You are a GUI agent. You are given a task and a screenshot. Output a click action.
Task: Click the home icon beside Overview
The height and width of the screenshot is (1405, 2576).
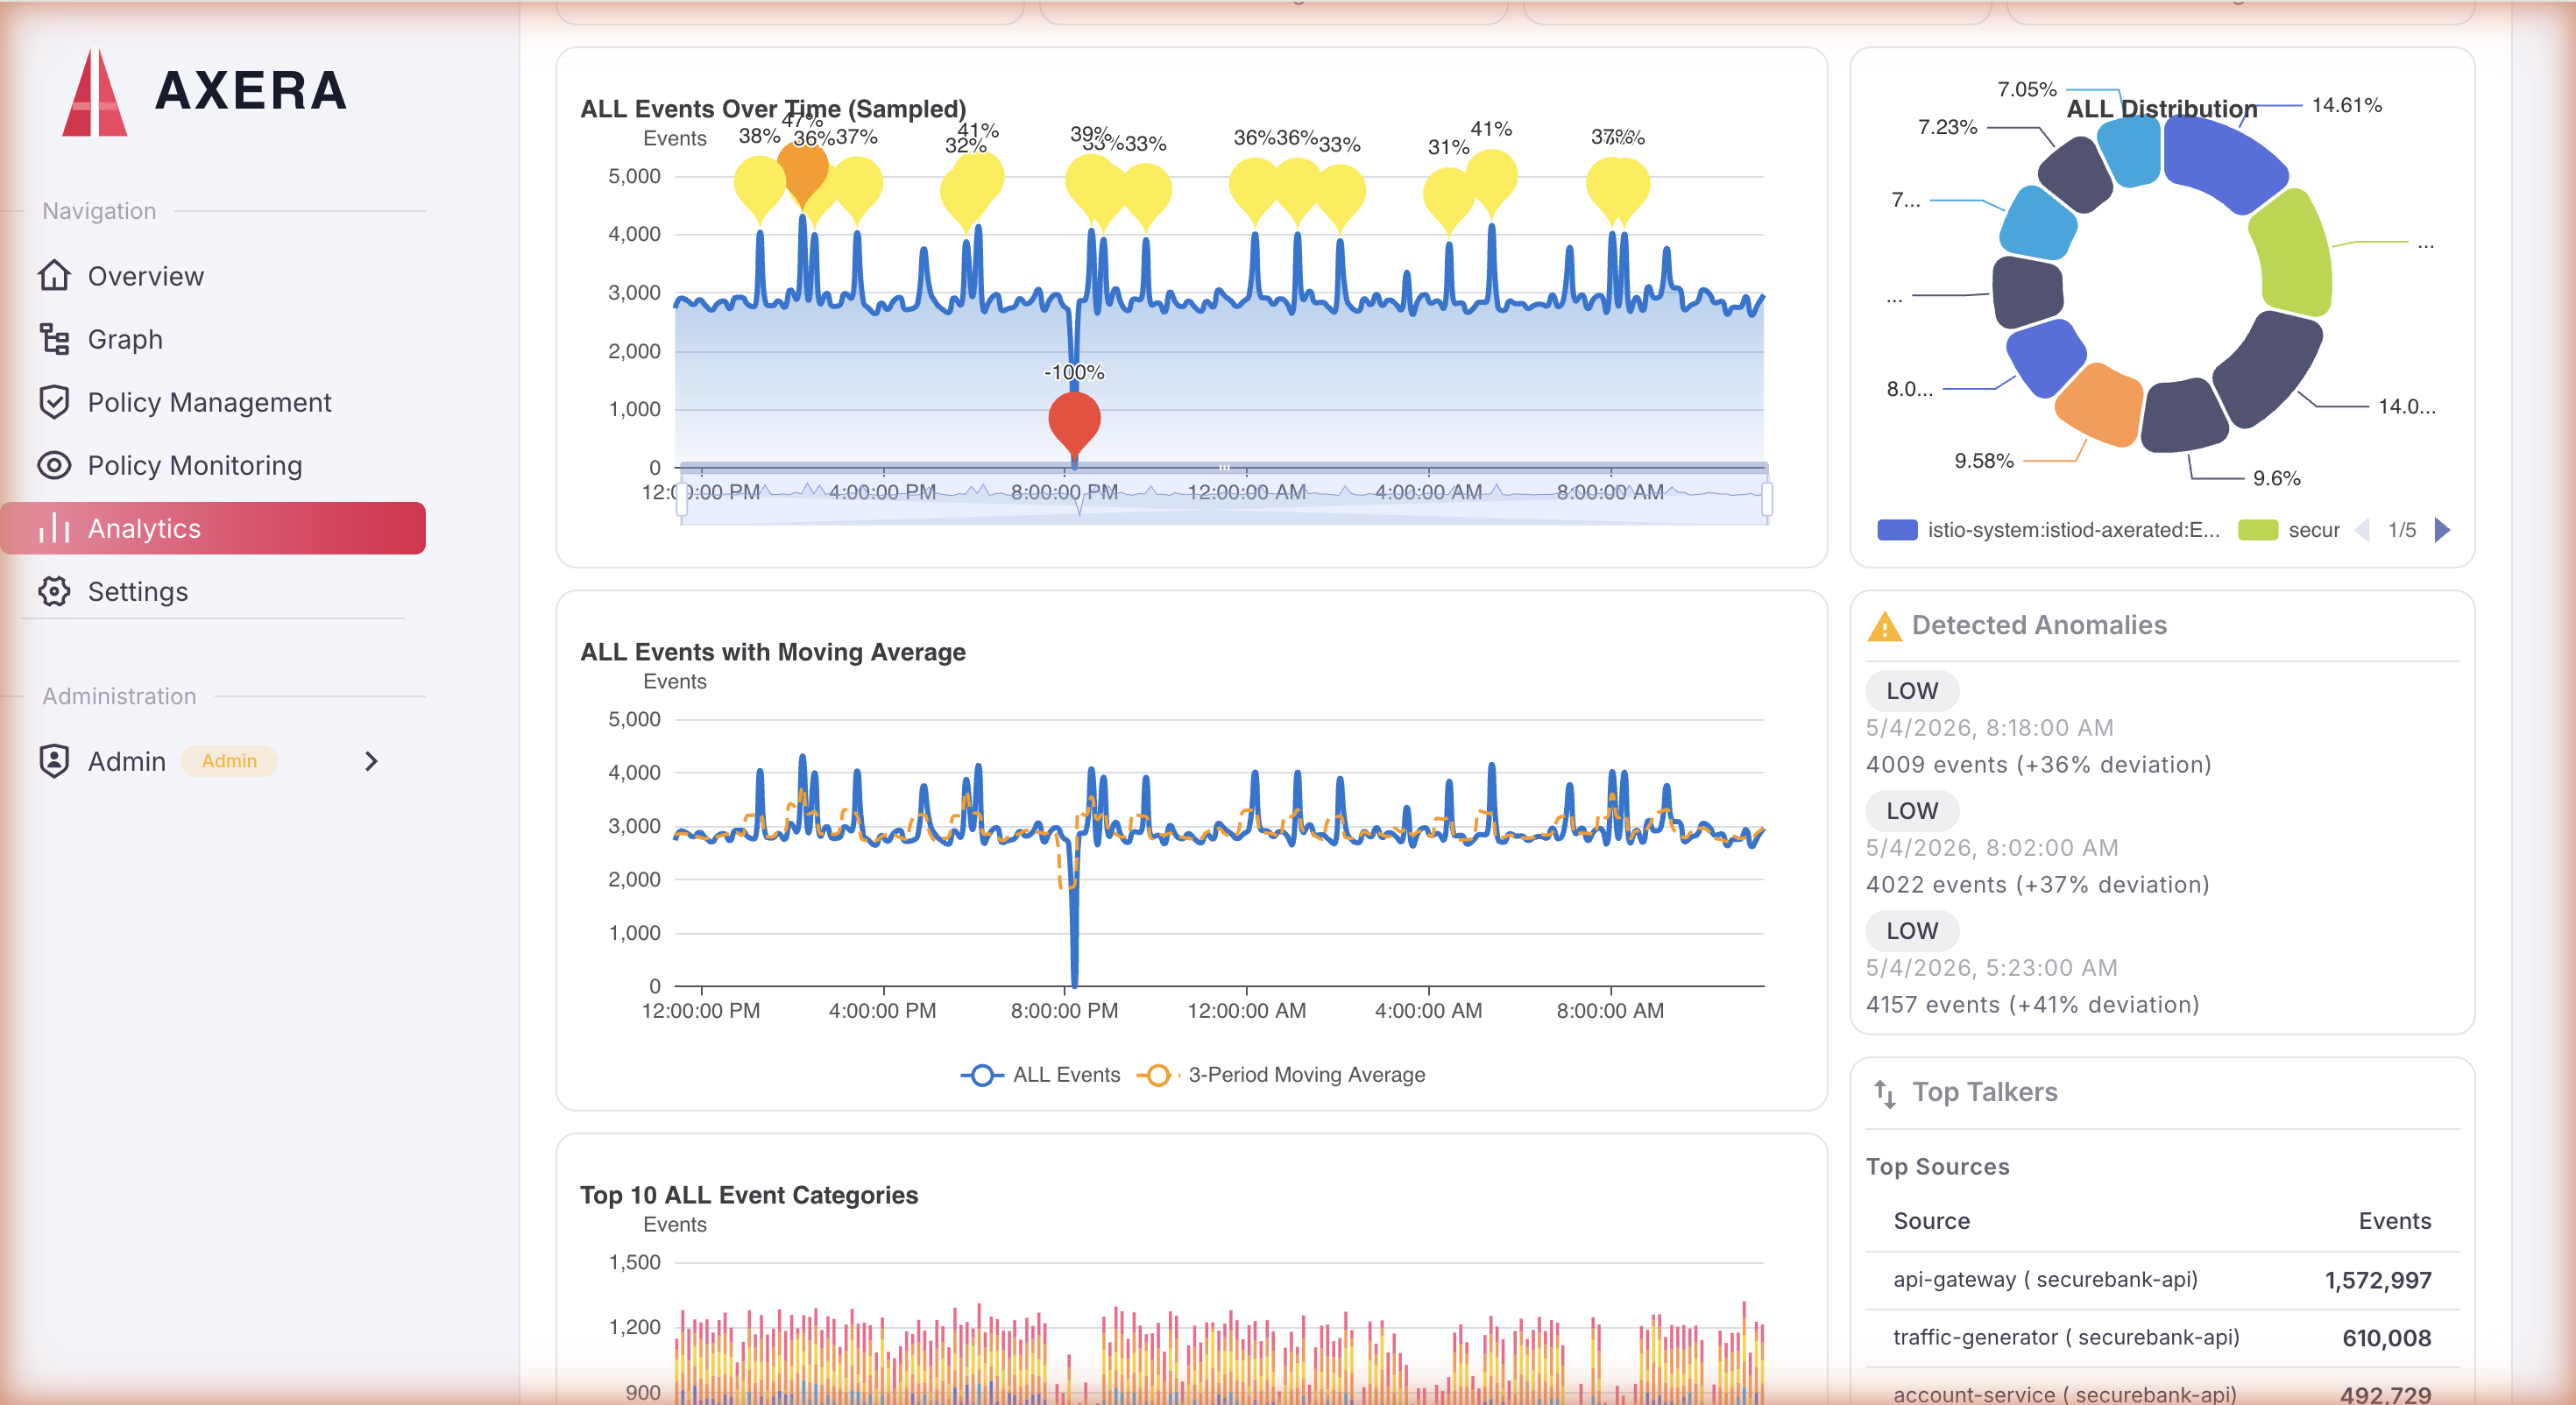click(x=54, y=275)
